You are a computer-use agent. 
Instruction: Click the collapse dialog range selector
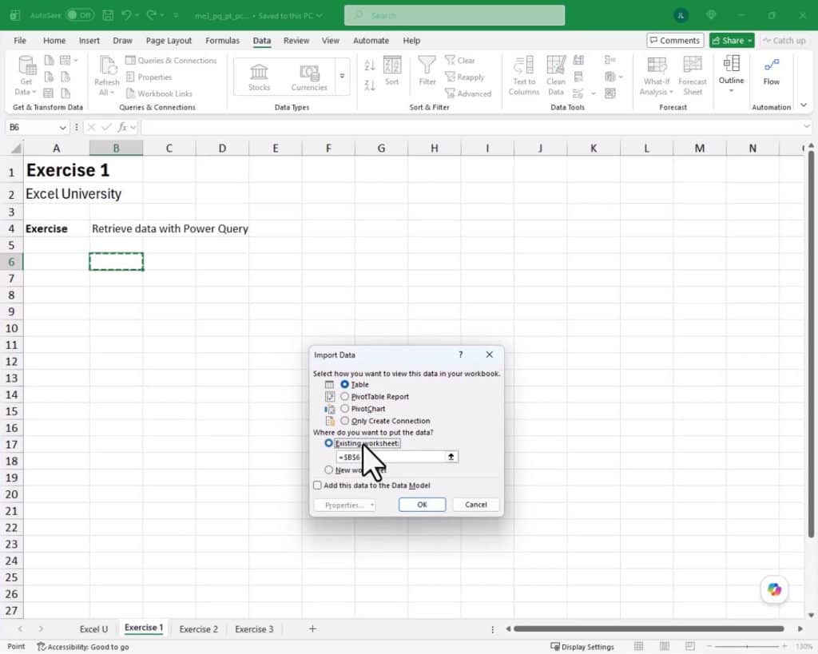[451, 457]
